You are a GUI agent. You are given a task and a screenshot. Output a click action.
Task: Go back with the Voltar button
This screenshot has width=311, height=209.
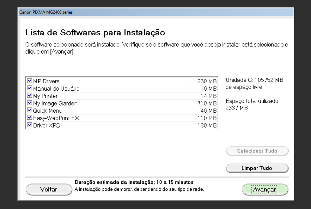tap(49, 190)
